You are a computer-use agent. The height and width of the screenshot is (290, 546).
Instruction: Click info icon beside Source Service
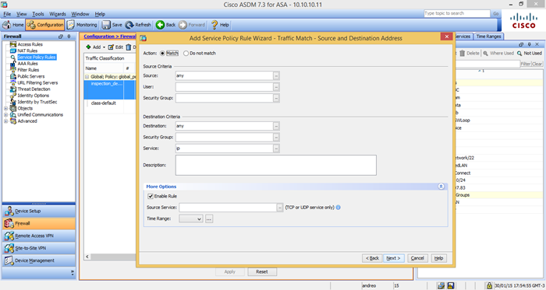[338, 208]
